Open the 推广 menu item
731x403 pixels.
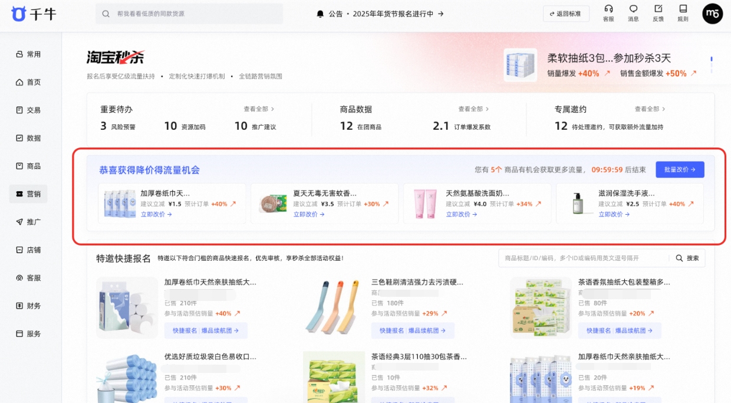pyautogui.click(x=28, y=222)
